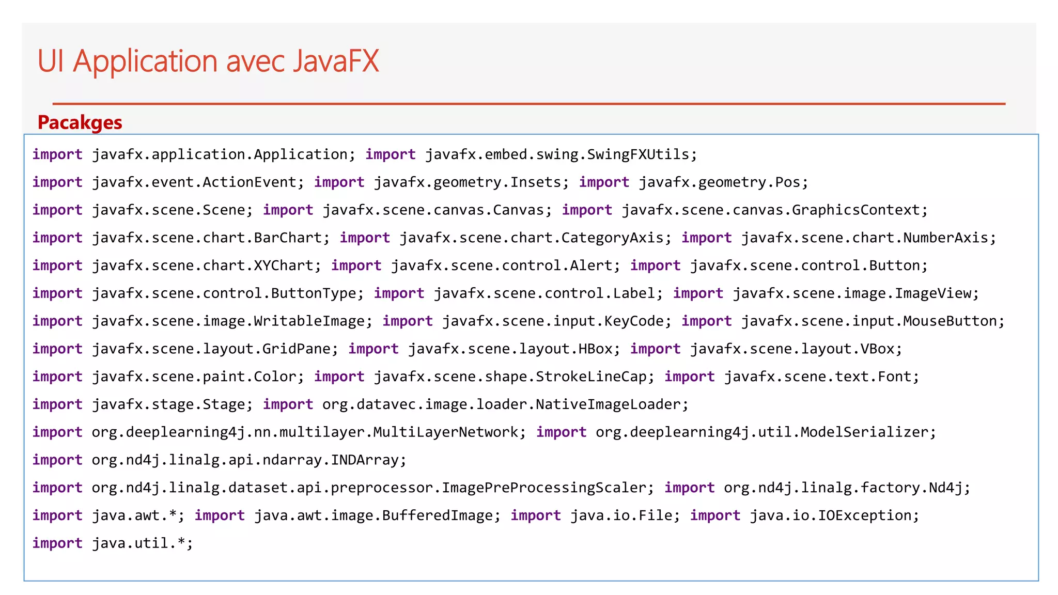Click 'javafx.scene.chart.NumberAxis;' import
1058x595 pixels.
[869, 238]
